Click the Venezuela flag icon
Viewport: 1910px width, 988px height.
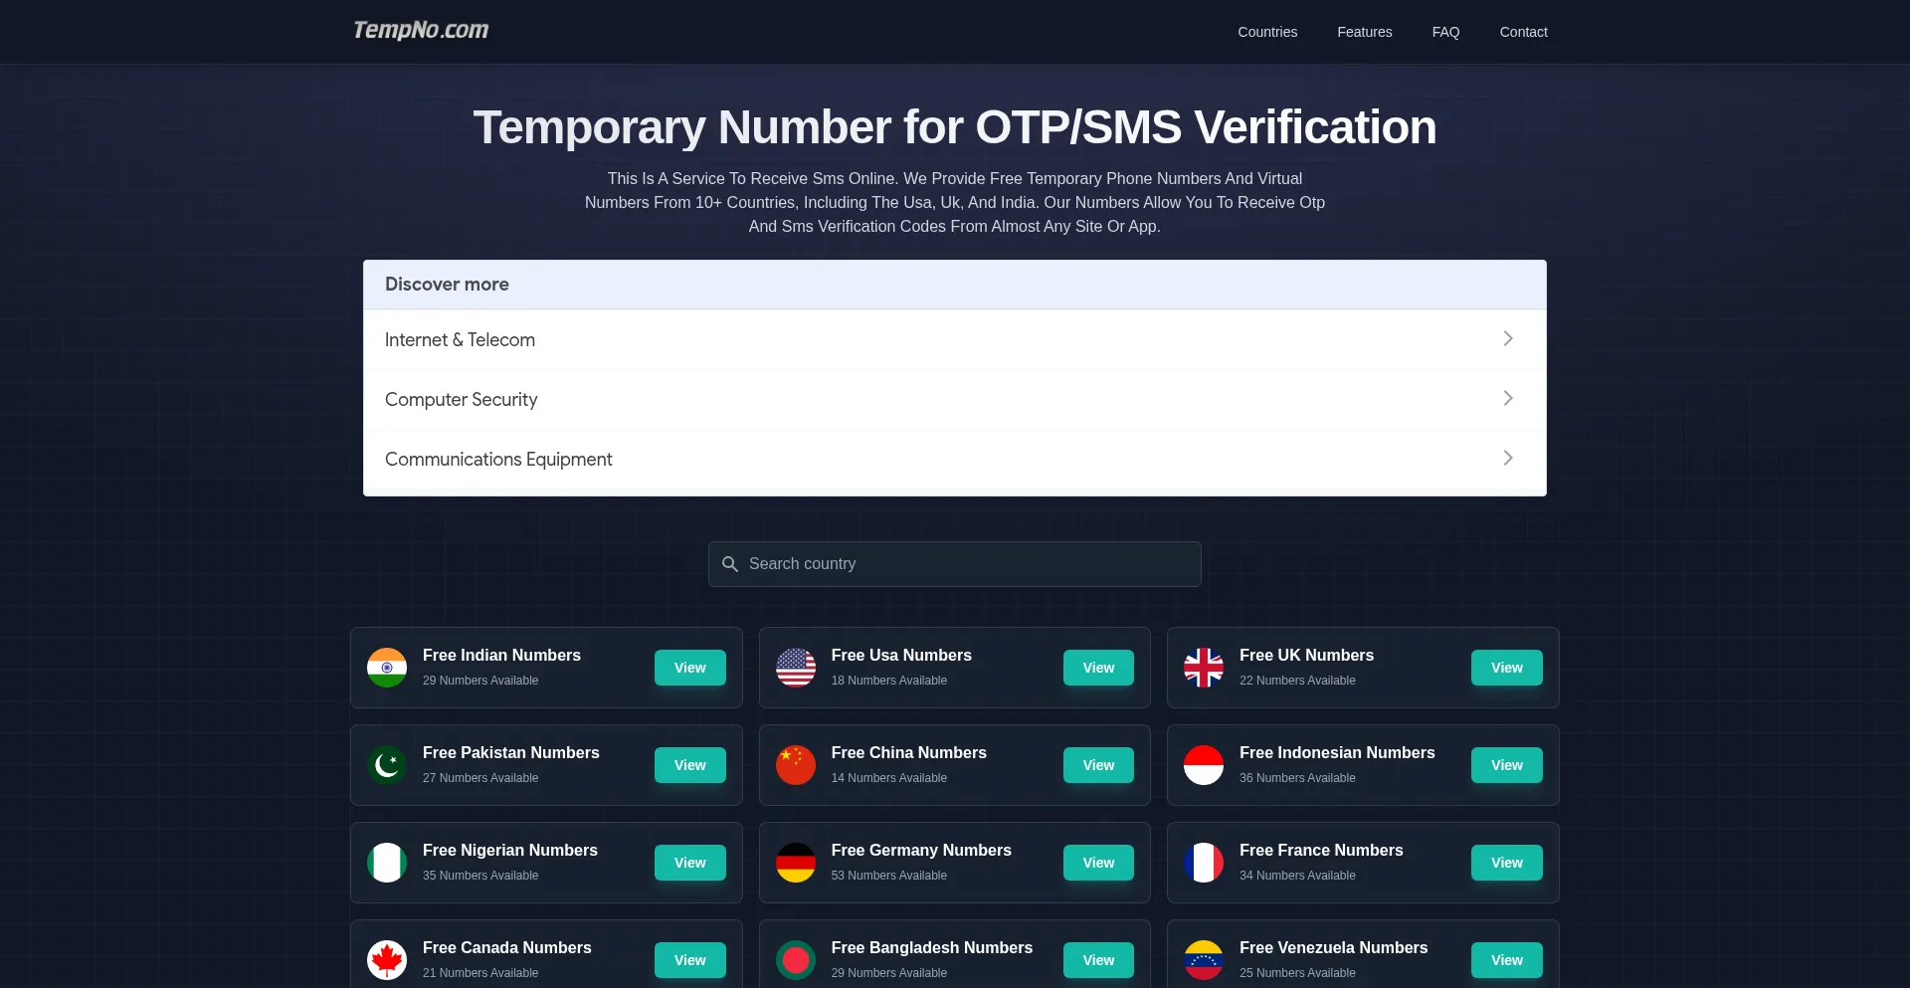click(1204, 960)
